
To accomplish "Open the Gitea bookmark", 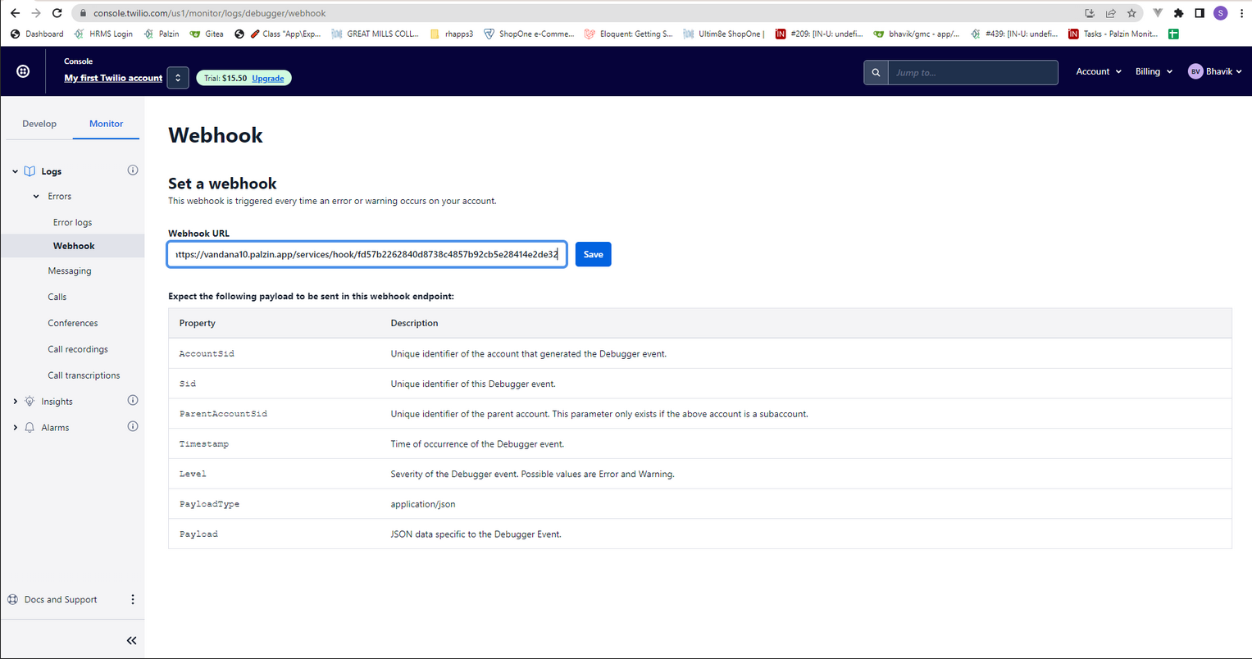I will (207, 34).
